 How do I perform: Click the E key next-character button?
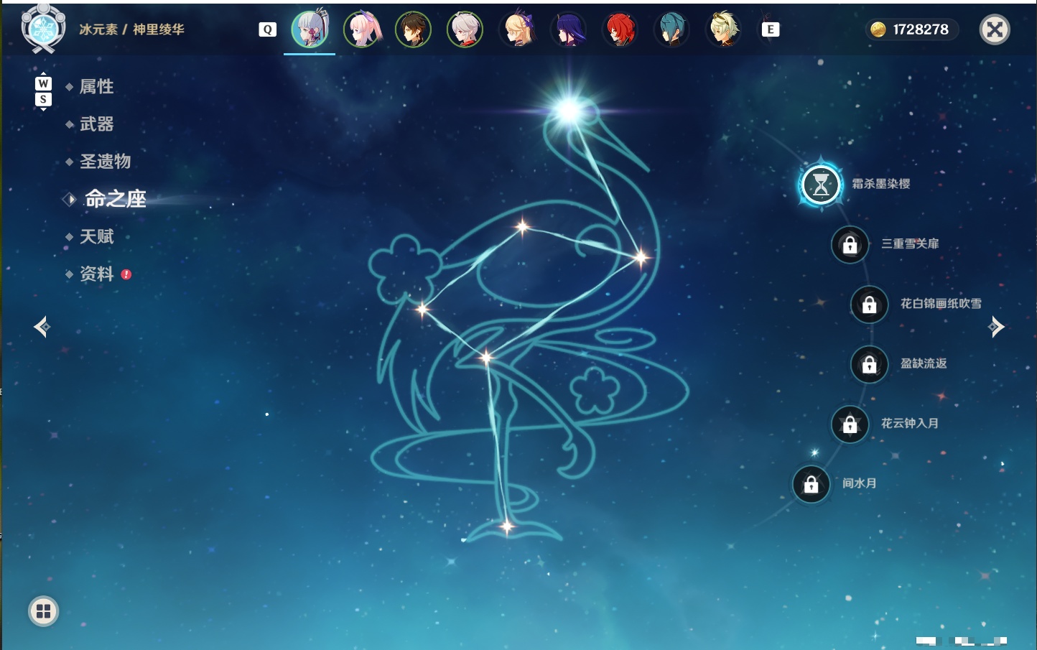pyautogui.click(x=771, y=29)
